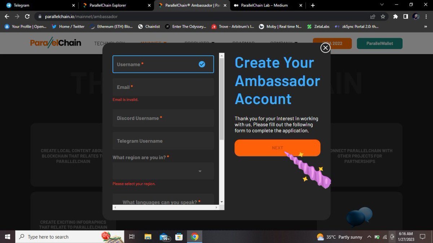The image size is (433, 243).
Task: Click the orange 2022 header button
Action: pos(332,43)
